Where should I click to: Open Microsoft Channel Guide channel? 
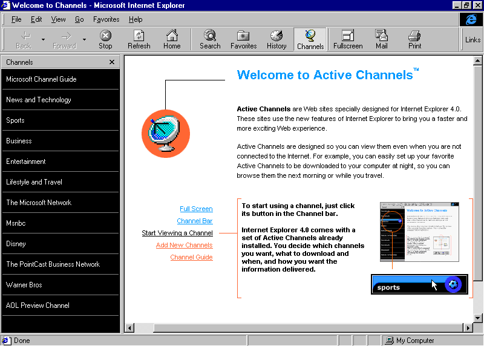(60, 79)
